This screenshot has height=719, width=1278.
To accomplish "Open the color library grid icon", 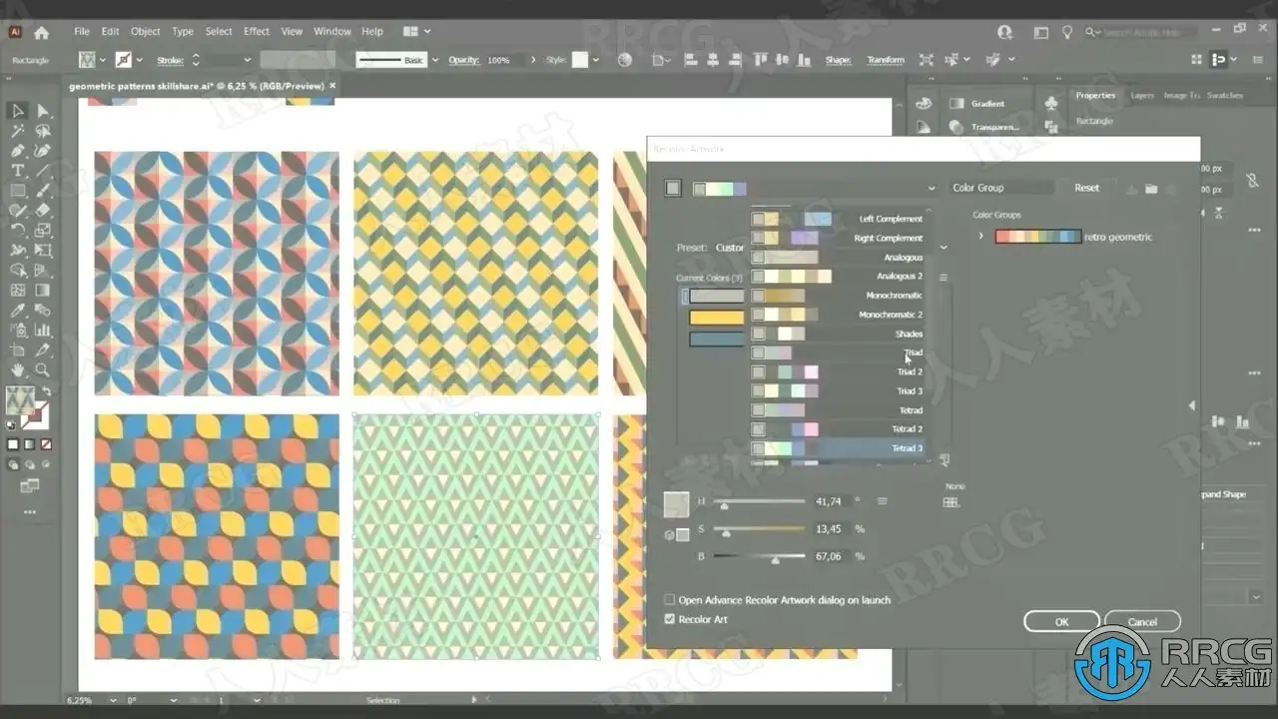I will (952, 501).
